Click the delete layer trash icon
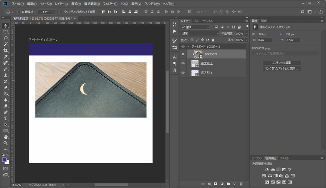Image resolution: width=326 pixels, height=188 pixels. point(241,184)
